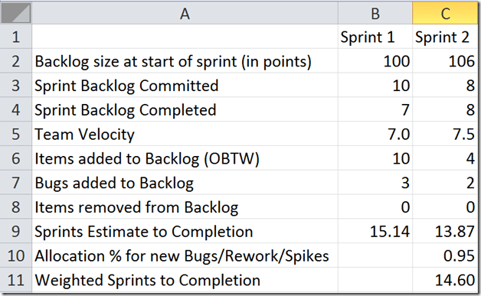Select column A header
The image size is (481, 296).
coord(185,14)
